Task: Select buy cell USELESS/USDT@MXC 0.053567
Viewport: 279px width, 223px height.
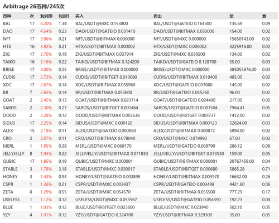Action: (x=106, y=200)
